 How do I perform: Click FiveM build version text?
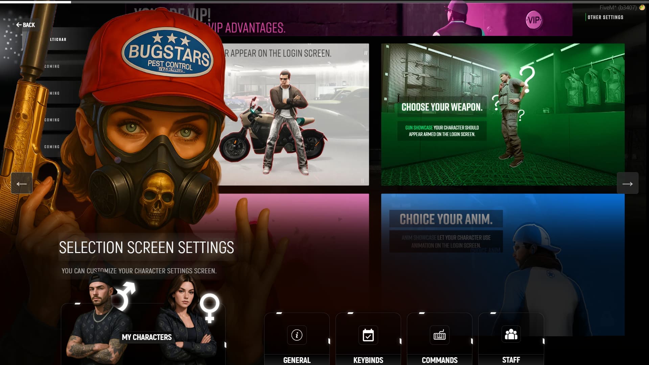tap(618, 7)
